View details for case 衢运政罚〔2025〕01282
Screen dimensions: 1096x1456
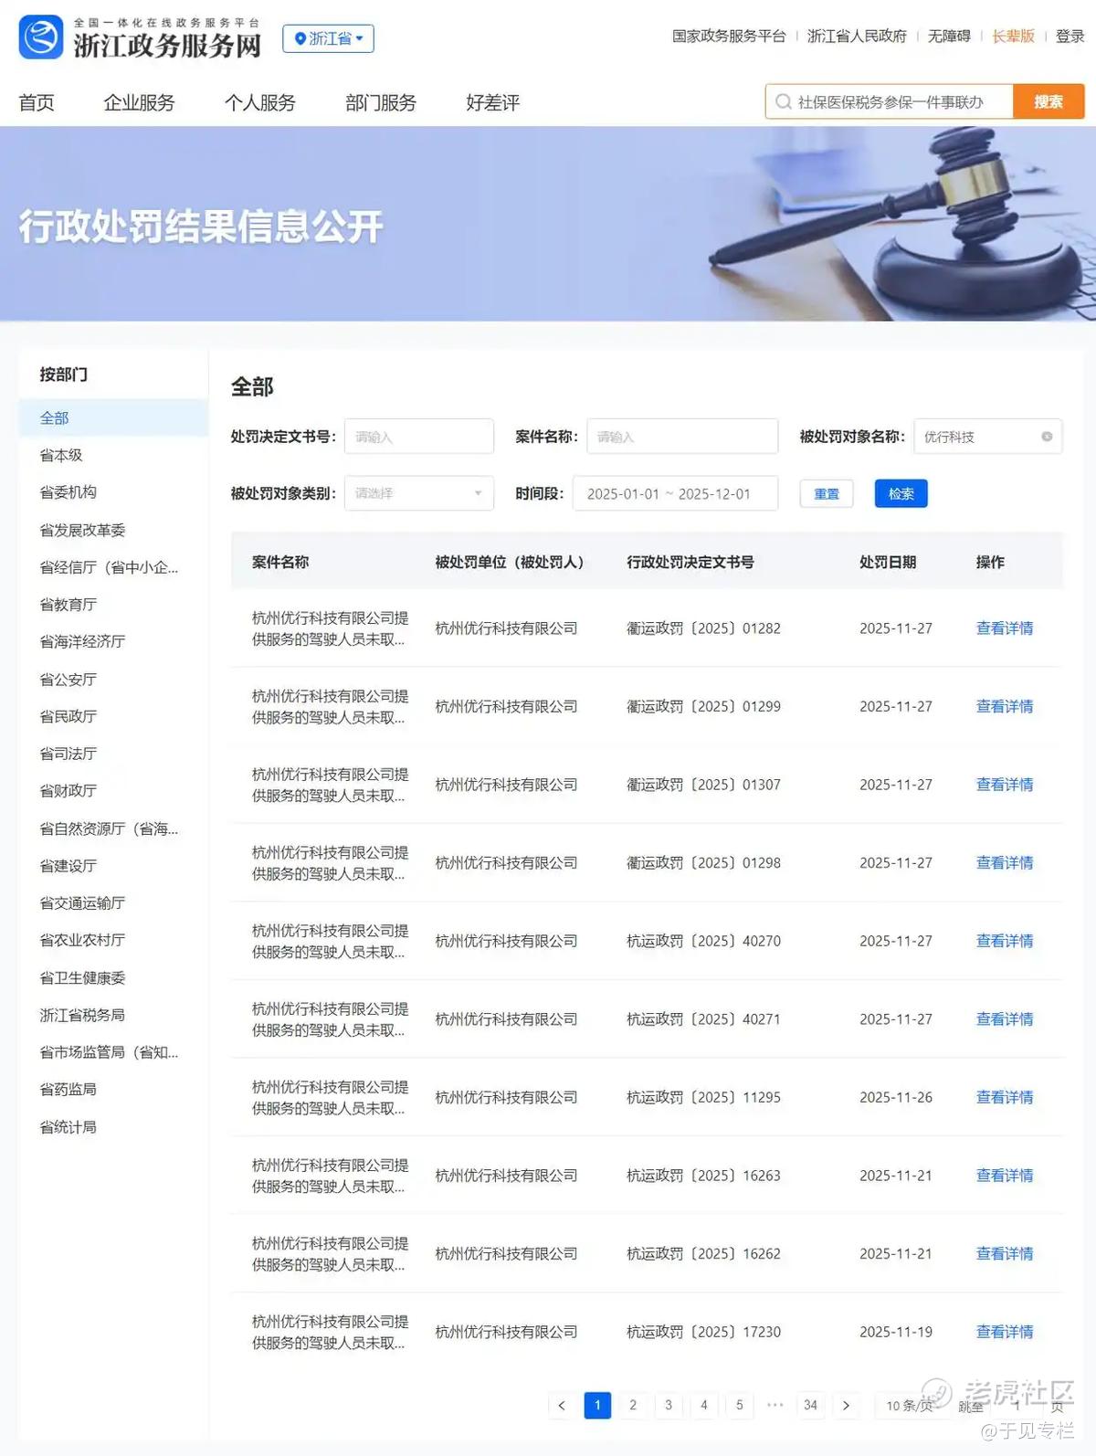tap(1005, 628)
